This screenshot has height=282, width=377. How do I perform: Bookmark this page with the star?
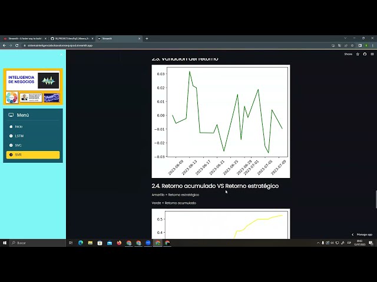pyautogui.click(x=352, y=45)
